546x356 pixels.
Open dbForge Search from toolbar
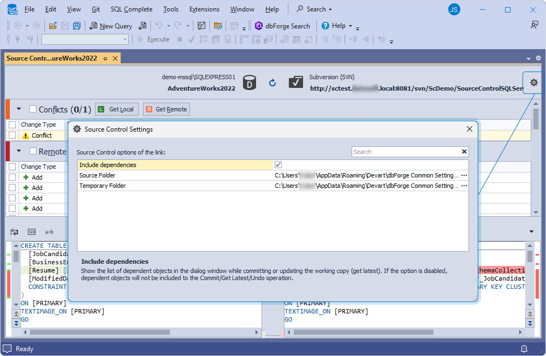[x=283, y=26]
